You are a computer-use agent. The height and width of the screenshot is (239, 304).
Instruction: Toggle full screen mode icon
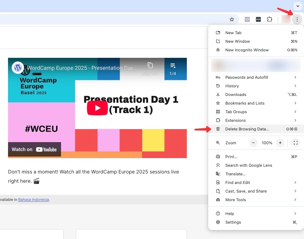pyautogui.click(x=295, y=143)
